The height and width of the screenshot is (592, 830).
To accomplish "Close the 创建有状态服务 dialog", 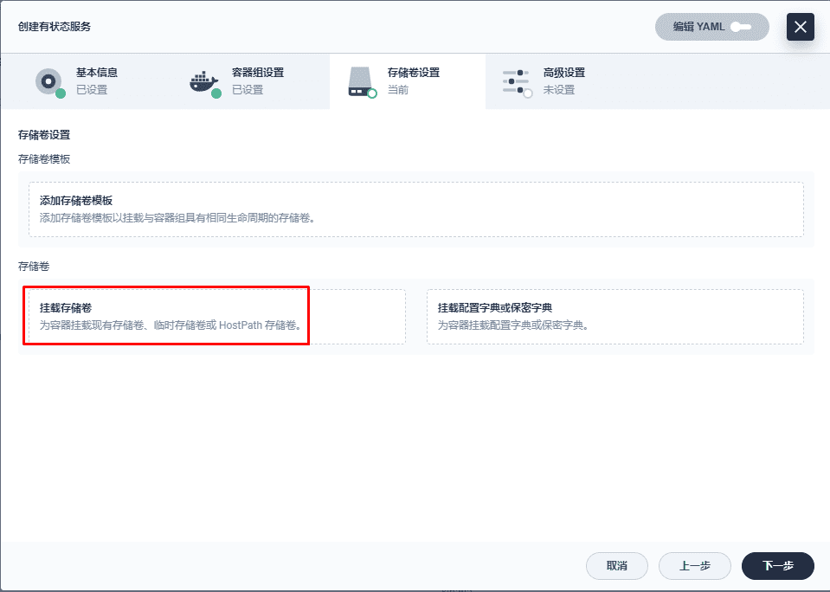I will [x=800, y=27].
